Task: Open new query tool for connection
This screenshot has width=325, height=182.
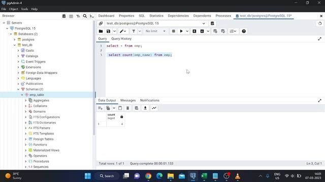Action: pyautogui.click(x=212, y=23)
